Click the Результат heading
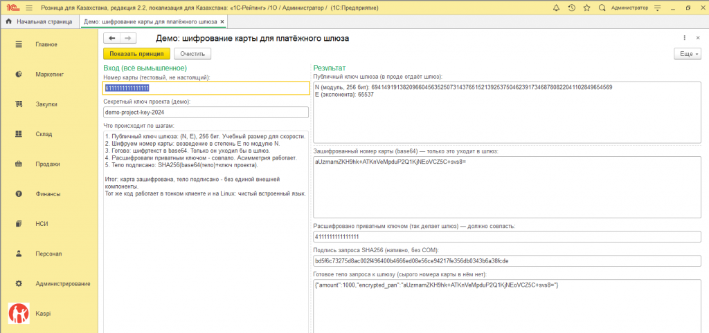 point(329,68)
